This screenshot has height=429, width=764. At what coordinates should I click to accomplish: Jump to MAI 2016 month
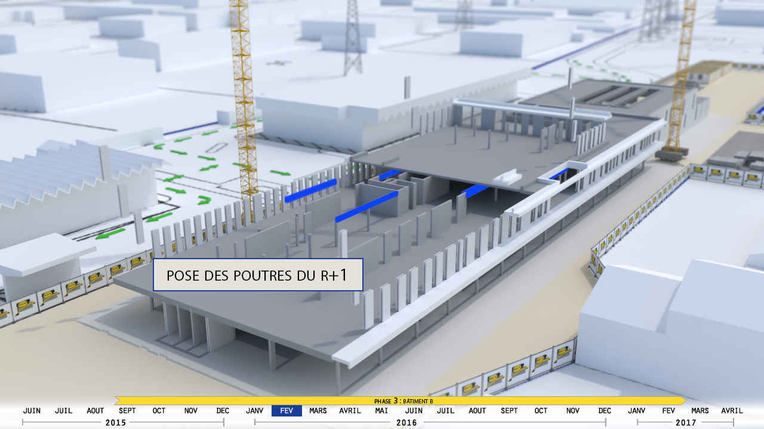point(382,411)
